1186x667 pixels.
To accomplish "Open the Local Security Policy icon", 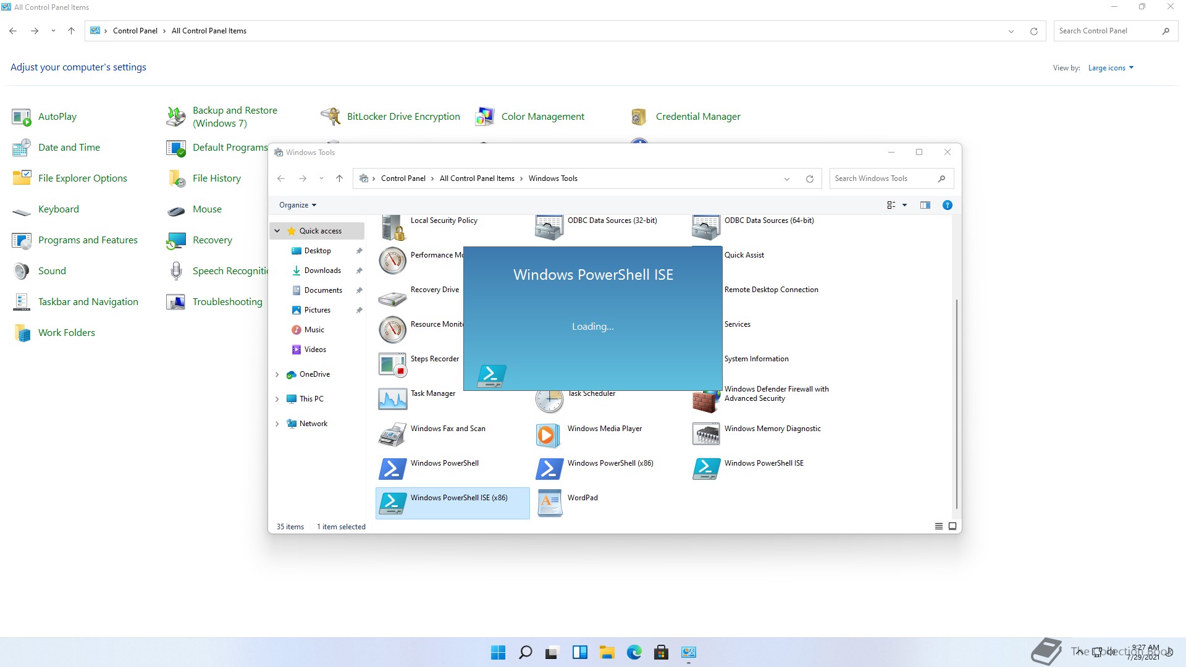I will (x=393, y=227).
